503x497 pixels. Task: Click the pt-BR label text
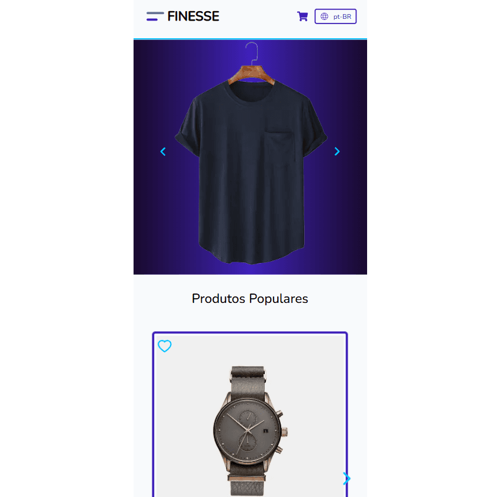342,16
